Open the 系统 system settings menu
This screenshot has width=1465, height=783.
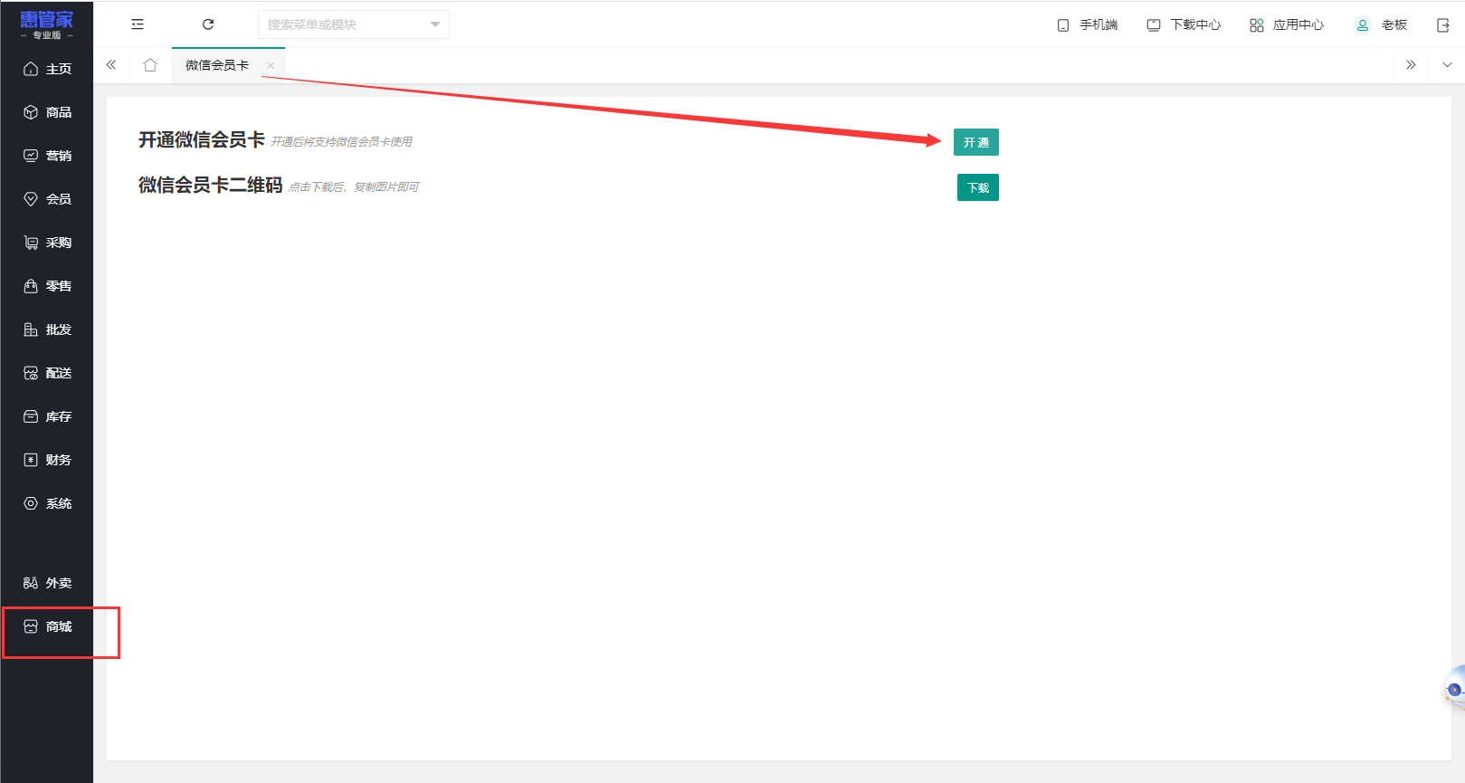pyautogui.click(x=47, y=503)
